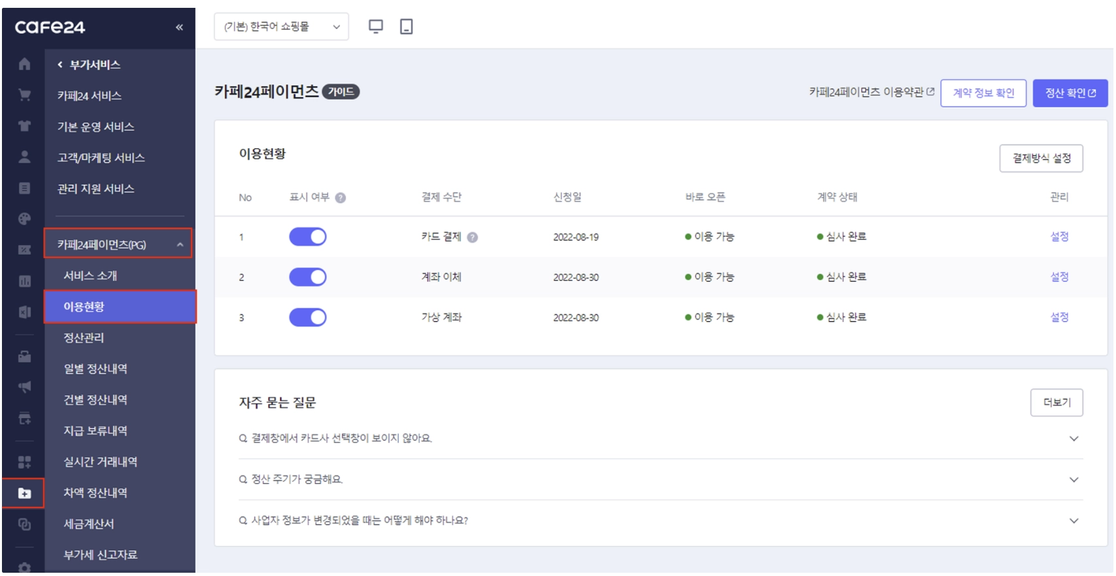The image size is (1116, 576).
Task: Go back via the 부가서비스 chevron
Action: [60, 65]
